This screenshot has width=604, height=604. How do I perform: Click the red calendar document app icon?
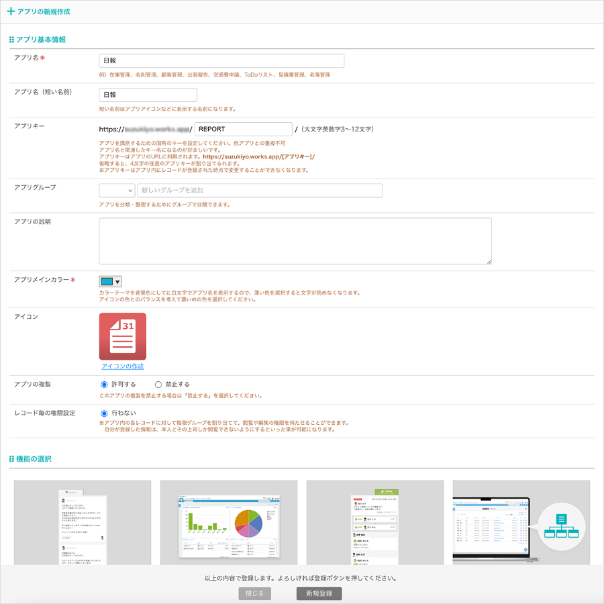coord(123,336)
